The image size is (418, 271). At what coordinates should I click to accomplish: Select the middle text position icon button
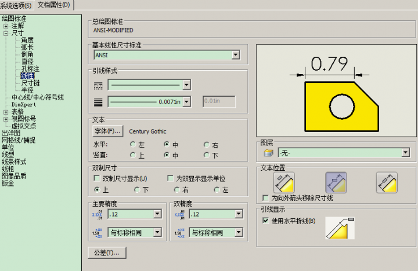click(x=336, y=182)
